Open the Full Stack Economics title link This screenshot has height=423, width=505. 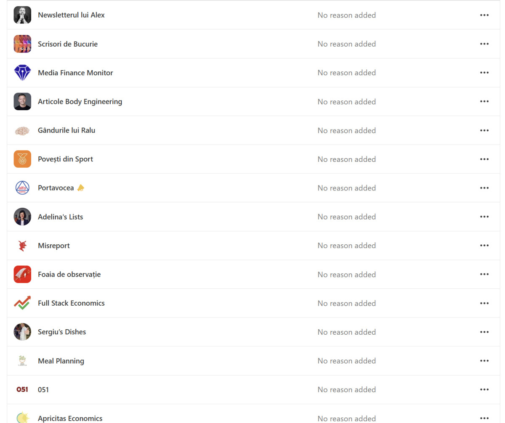pos(71,303)
